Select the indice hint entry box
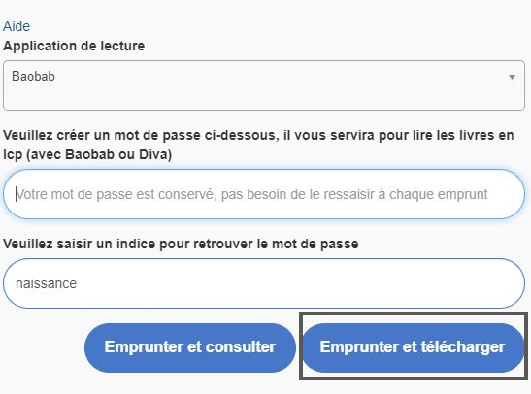Screen dimensions: 531x394 point(264,283)
